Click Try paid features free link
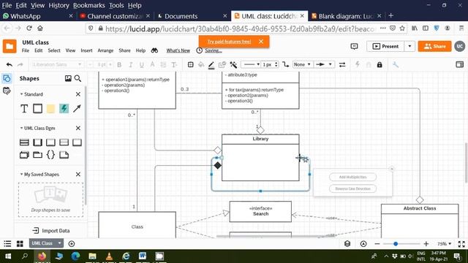The image size is (468, 263). (x=229, y=42)
